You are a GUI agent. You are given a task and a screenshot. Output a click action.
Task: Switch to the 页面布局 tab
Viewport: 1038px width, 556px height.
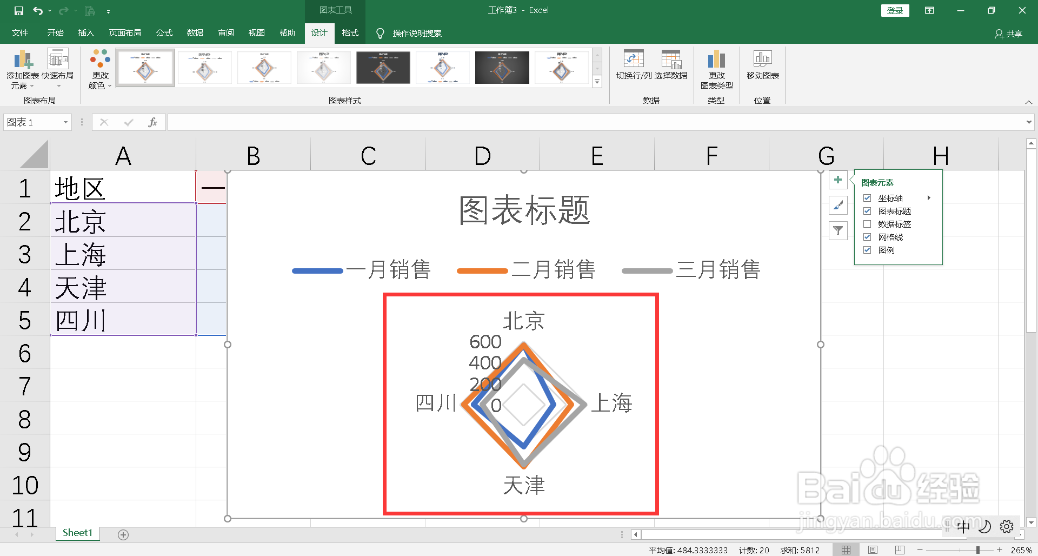(x=125, y=33)
